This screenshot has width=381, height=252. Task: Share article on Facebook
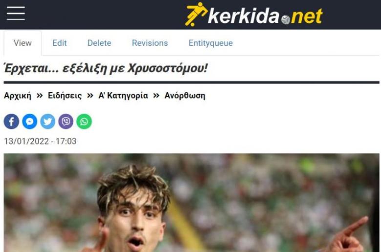pos(11,121)
